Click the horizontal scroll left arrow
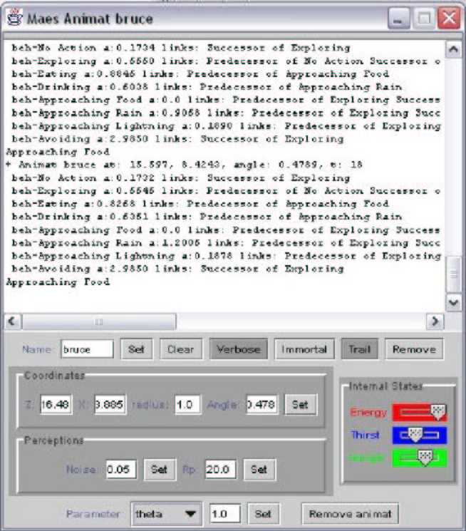 click(13, 321)
